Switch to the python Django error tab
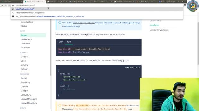 (146, 2)
